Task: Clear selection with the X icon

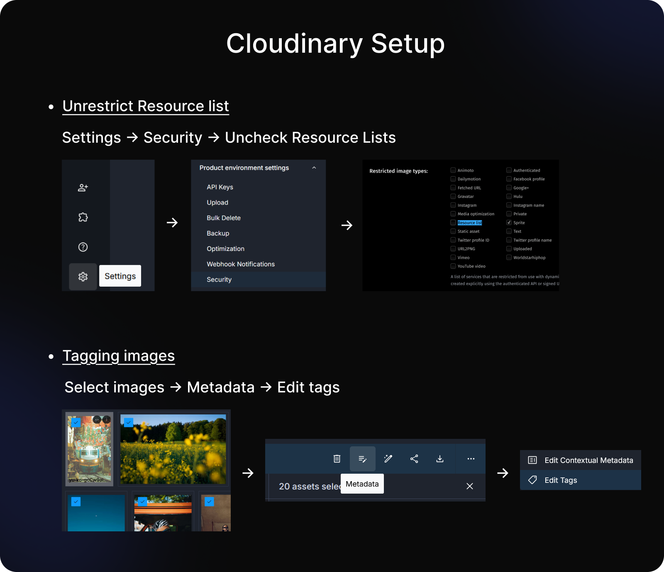Action: coord(470,486)
